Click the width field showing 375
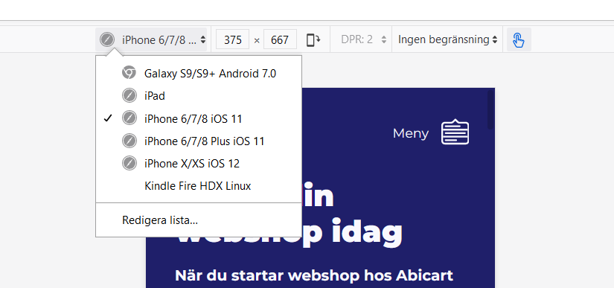This screenshot has height=288, width=614. [233, 39]
